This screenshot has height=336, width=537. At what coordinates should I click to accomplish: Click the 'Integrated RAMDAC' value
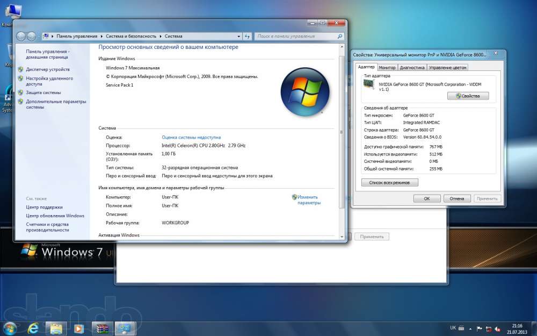tap(421, 123)
